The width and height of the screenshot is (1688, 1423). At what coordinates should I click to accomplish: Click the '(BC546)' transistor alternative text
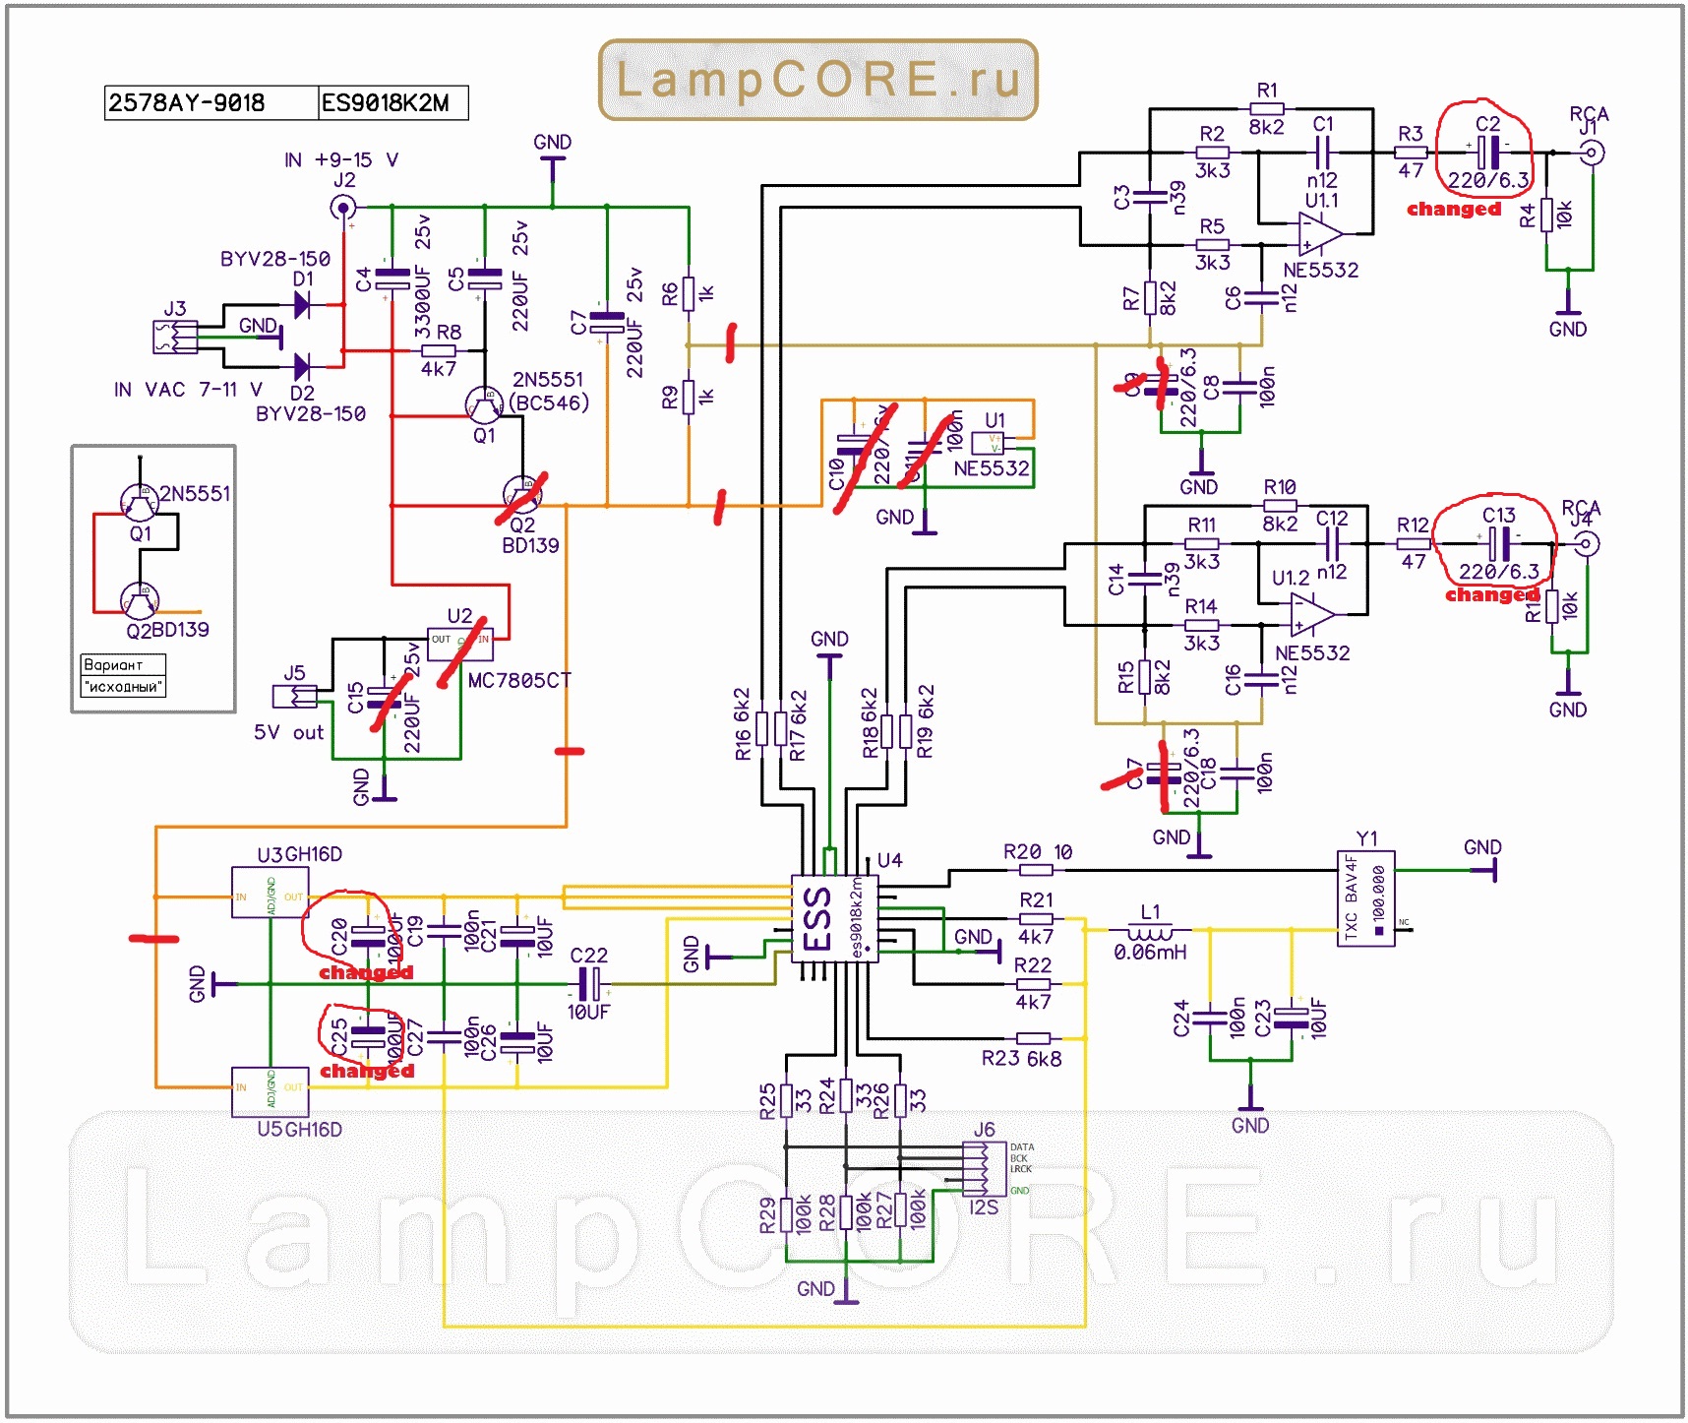(x=549, y=402)
